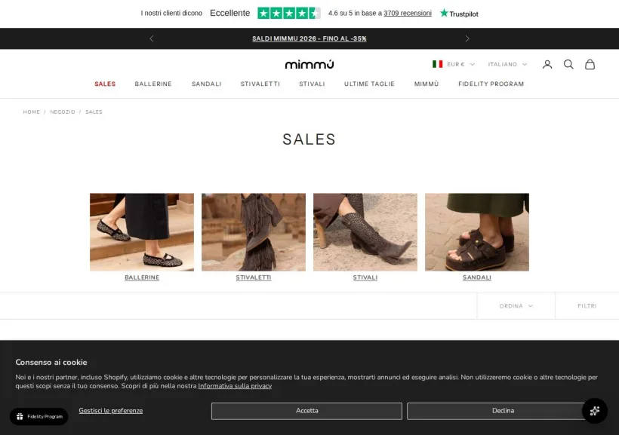Click the mimmù logo
This screenshot has height=435, width=619.
(x=309, y=64)
